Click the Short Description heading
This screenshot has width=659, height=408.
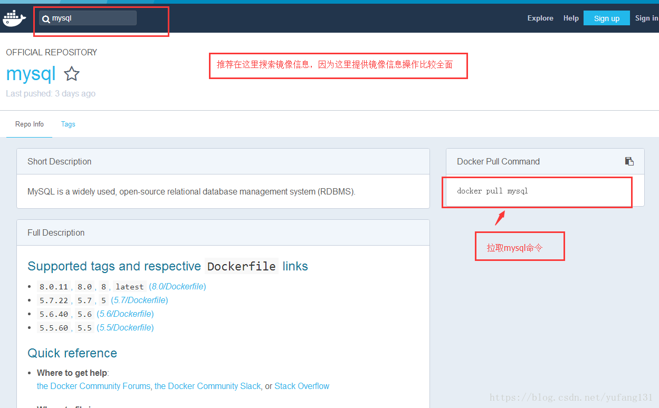pyautogui.click(x=60, y=162)
